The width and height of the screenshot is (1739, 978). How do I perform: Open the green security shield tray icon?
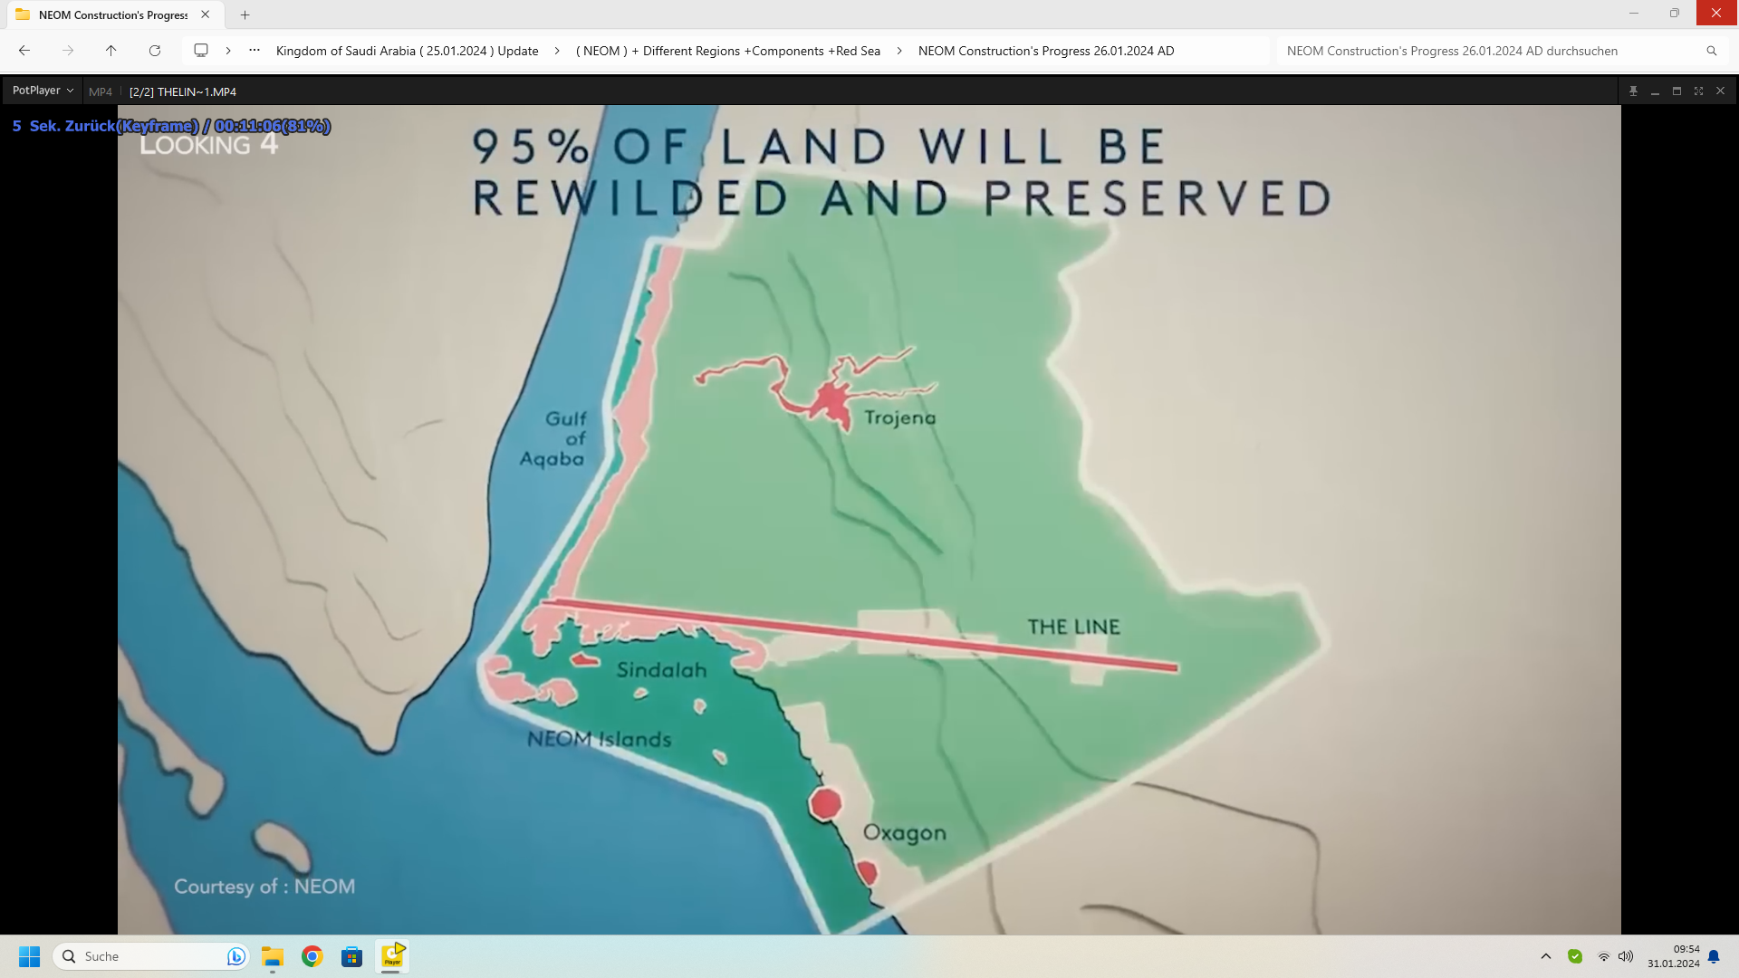point(1575,956)
